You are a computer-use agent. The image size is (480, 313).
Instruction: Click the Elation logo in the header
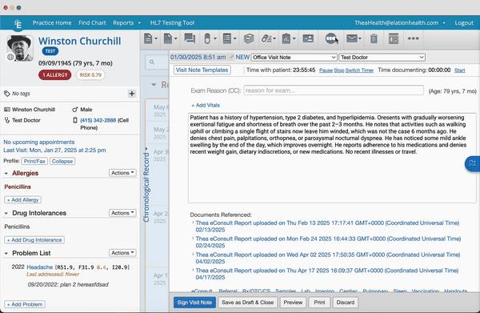tap(18, 23)
